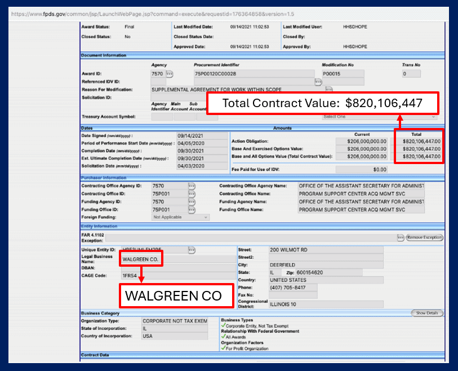Open the Unique Entity ID lookup ellipsis
458x371 pixels.
[192, 250]
